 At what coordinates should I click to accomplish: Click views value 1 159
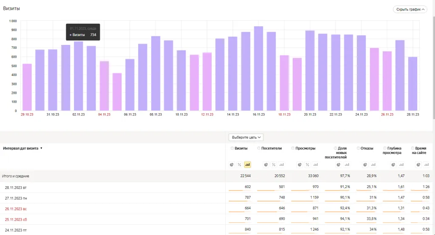(x=314, y=197)
